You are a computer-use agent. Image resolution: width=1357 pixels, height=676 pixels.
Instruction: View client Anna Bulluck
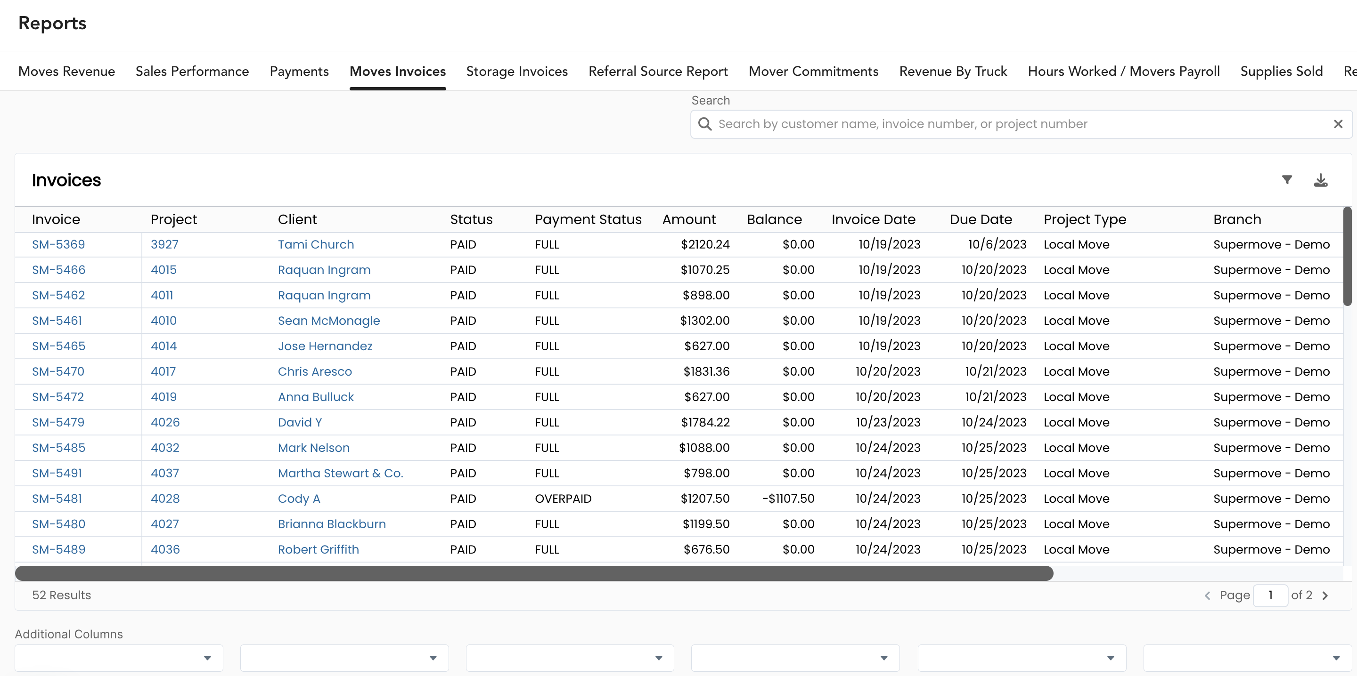(316, 397)
